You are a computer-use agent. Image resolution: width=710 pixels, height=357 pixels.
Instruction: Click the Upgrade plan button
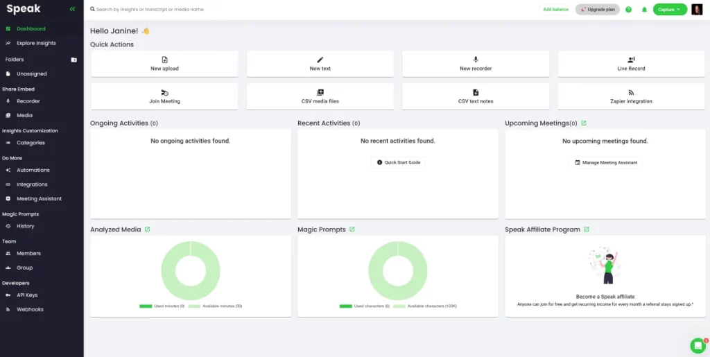tap(597, 10)
